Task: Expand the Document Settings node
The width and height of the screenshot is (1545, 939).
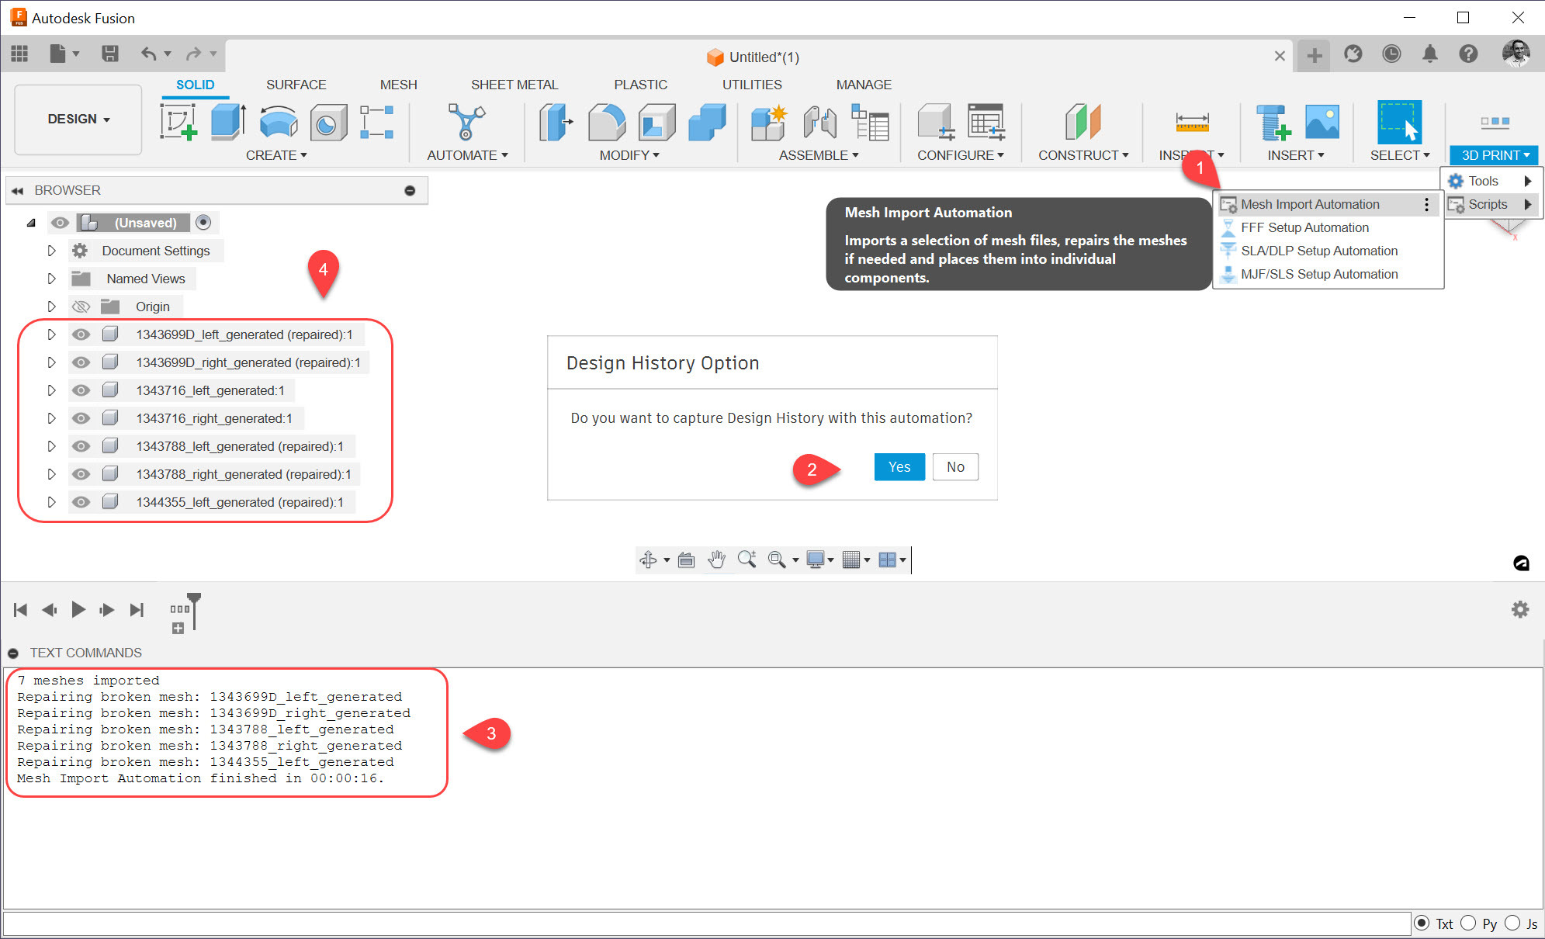Action: tap(51, 251)
